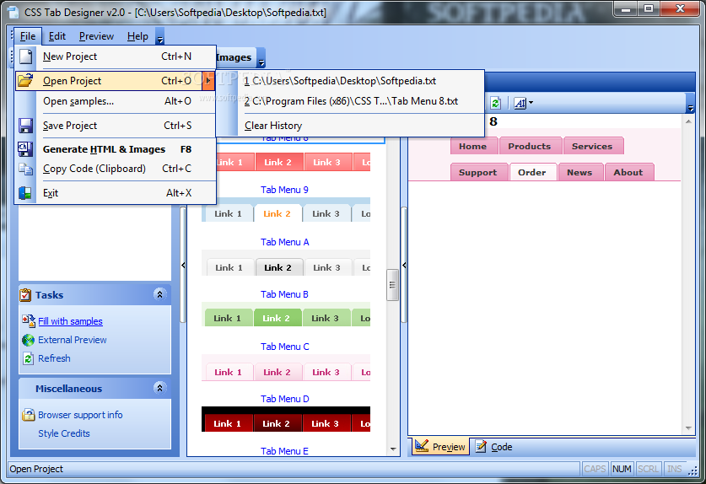This screenshot has height=484, width=706.
Task: Click Style Credits link
Action: pyautogui.click(x=64, y=433)
